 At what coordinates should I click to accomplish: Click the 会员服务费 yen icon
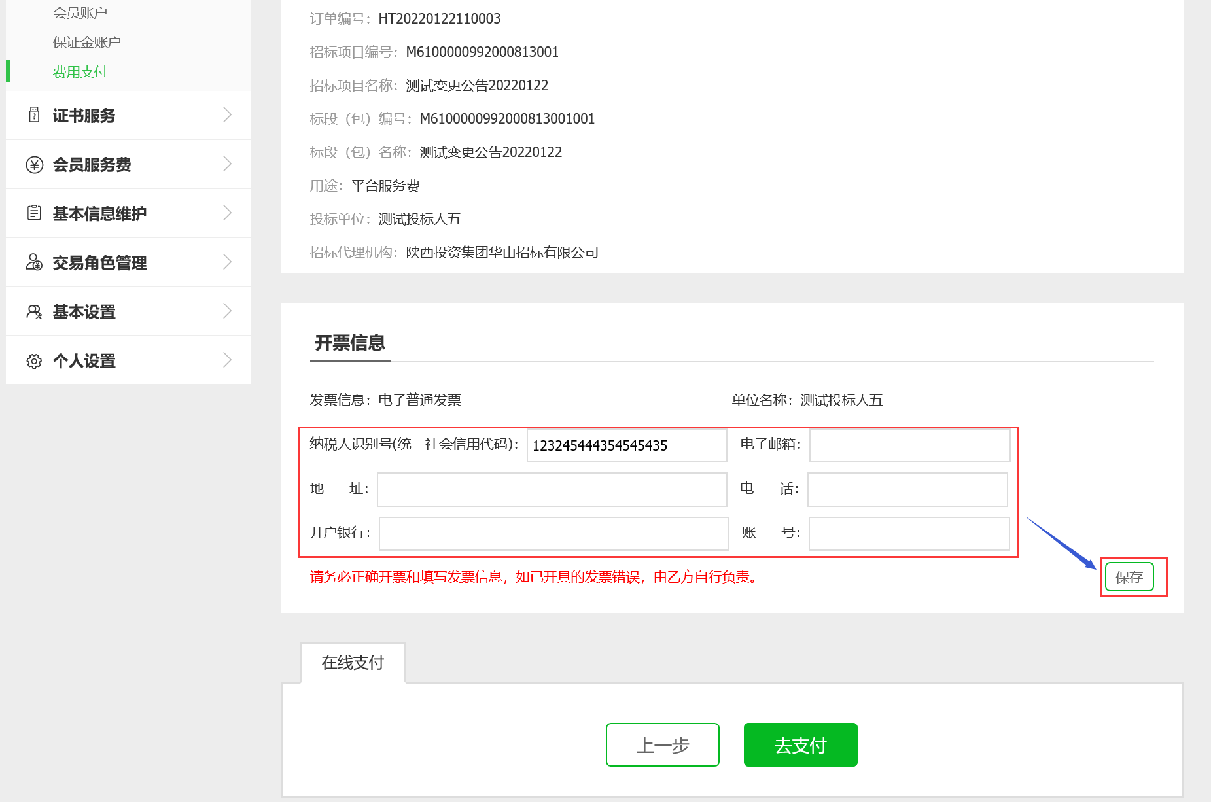[35, 165]
